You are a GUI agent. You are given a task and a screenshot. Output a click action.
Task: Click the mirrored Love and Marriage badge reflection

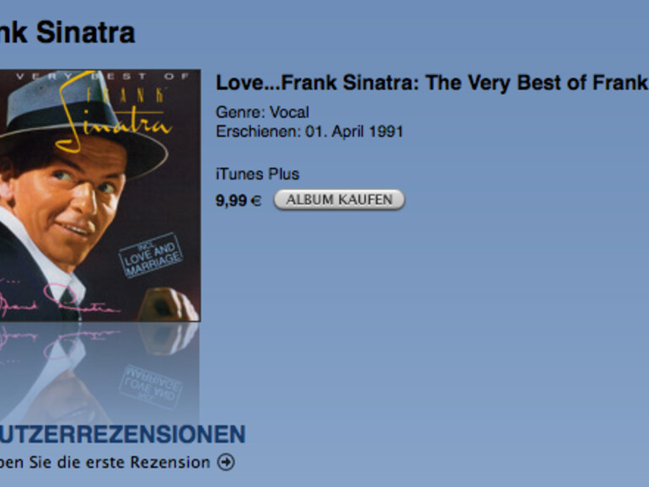150,386
